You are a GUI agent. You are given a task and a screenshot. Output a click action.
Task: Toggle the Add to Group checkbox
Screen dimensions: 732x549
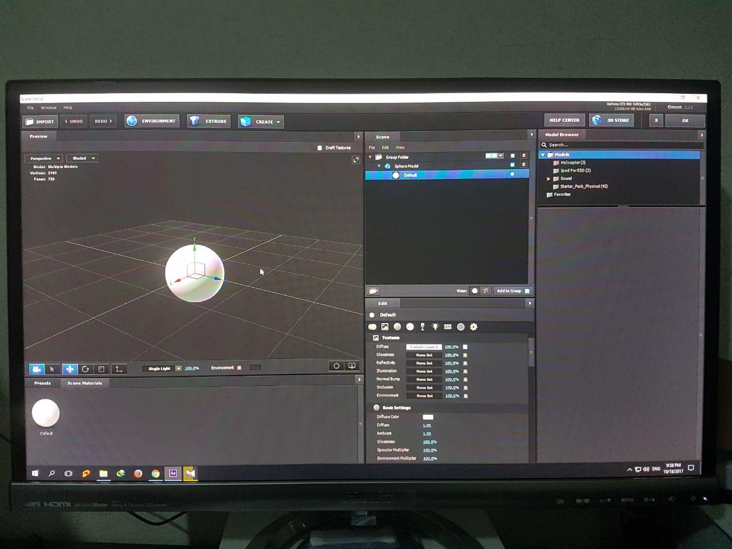[527, 291]
